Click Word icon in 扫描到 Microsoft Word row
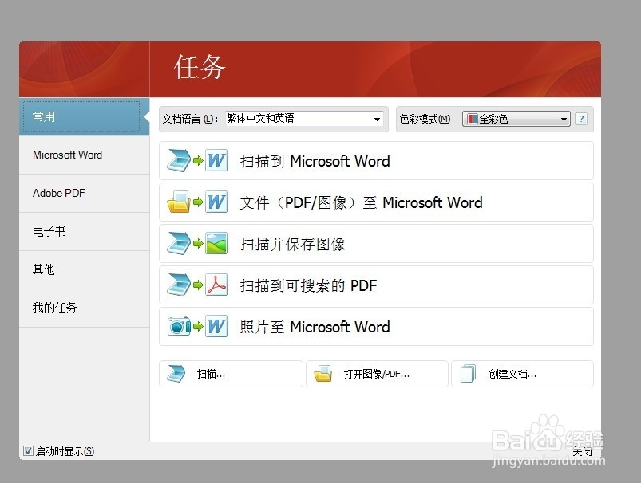 click(216, 161)
